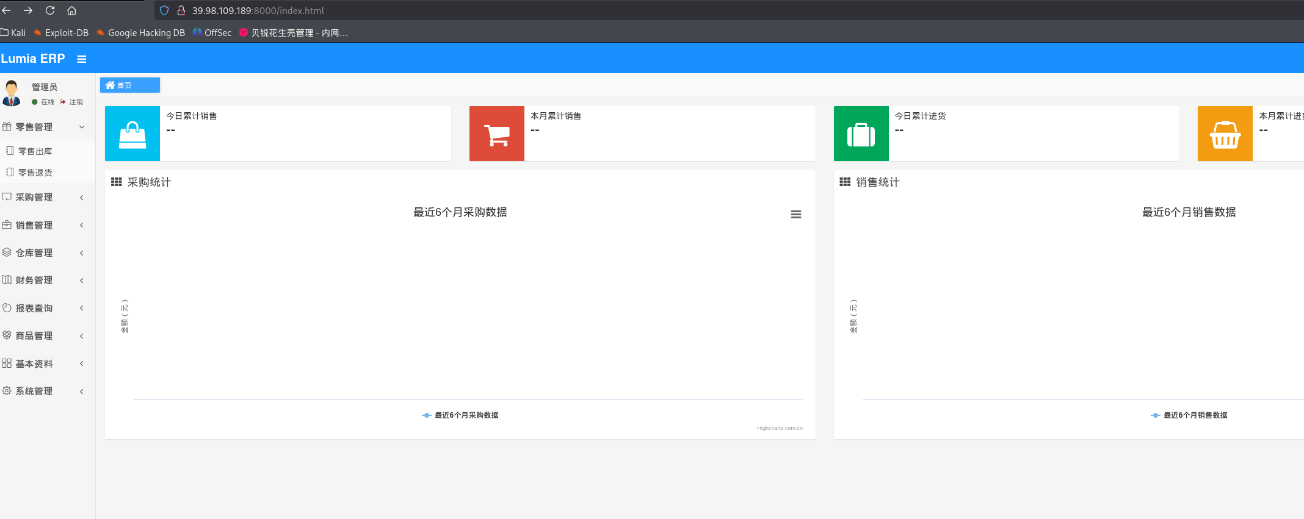The image size is (1304, 519).
Task: Toggle the 最近6个月销售数据 legend series
Action: point(1189,415)
